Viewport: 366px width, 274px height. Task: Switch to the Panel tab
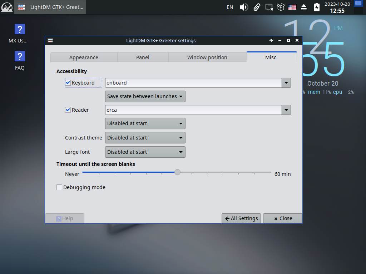coord(143,57)
